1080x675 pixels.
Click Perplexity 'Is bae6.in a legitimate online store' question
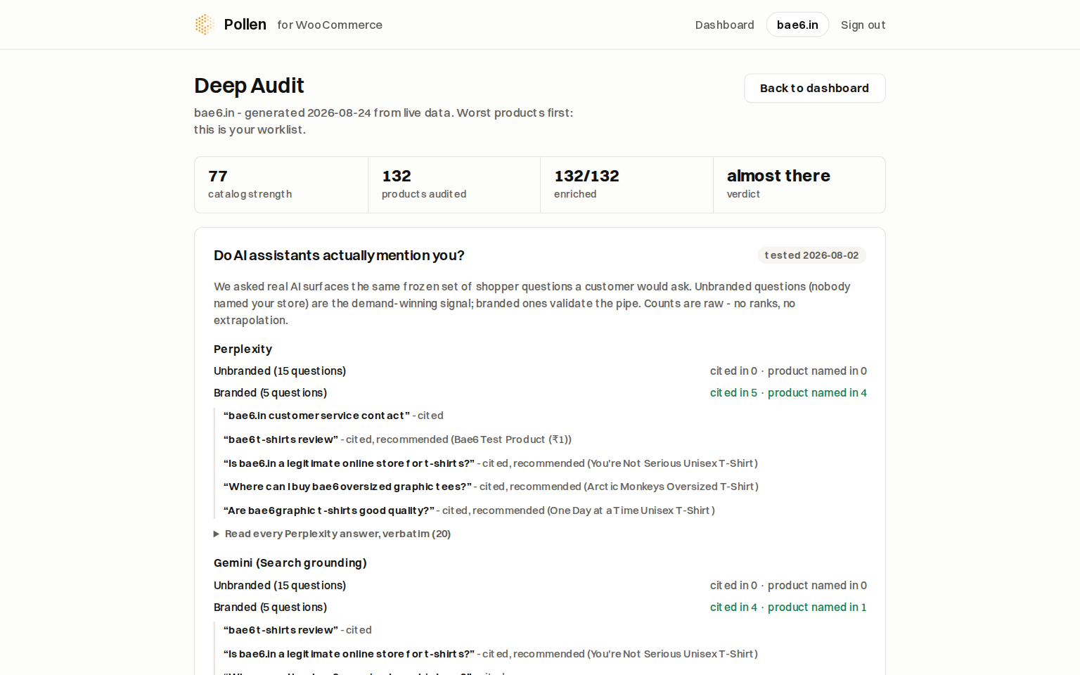(x=349, y=463)
